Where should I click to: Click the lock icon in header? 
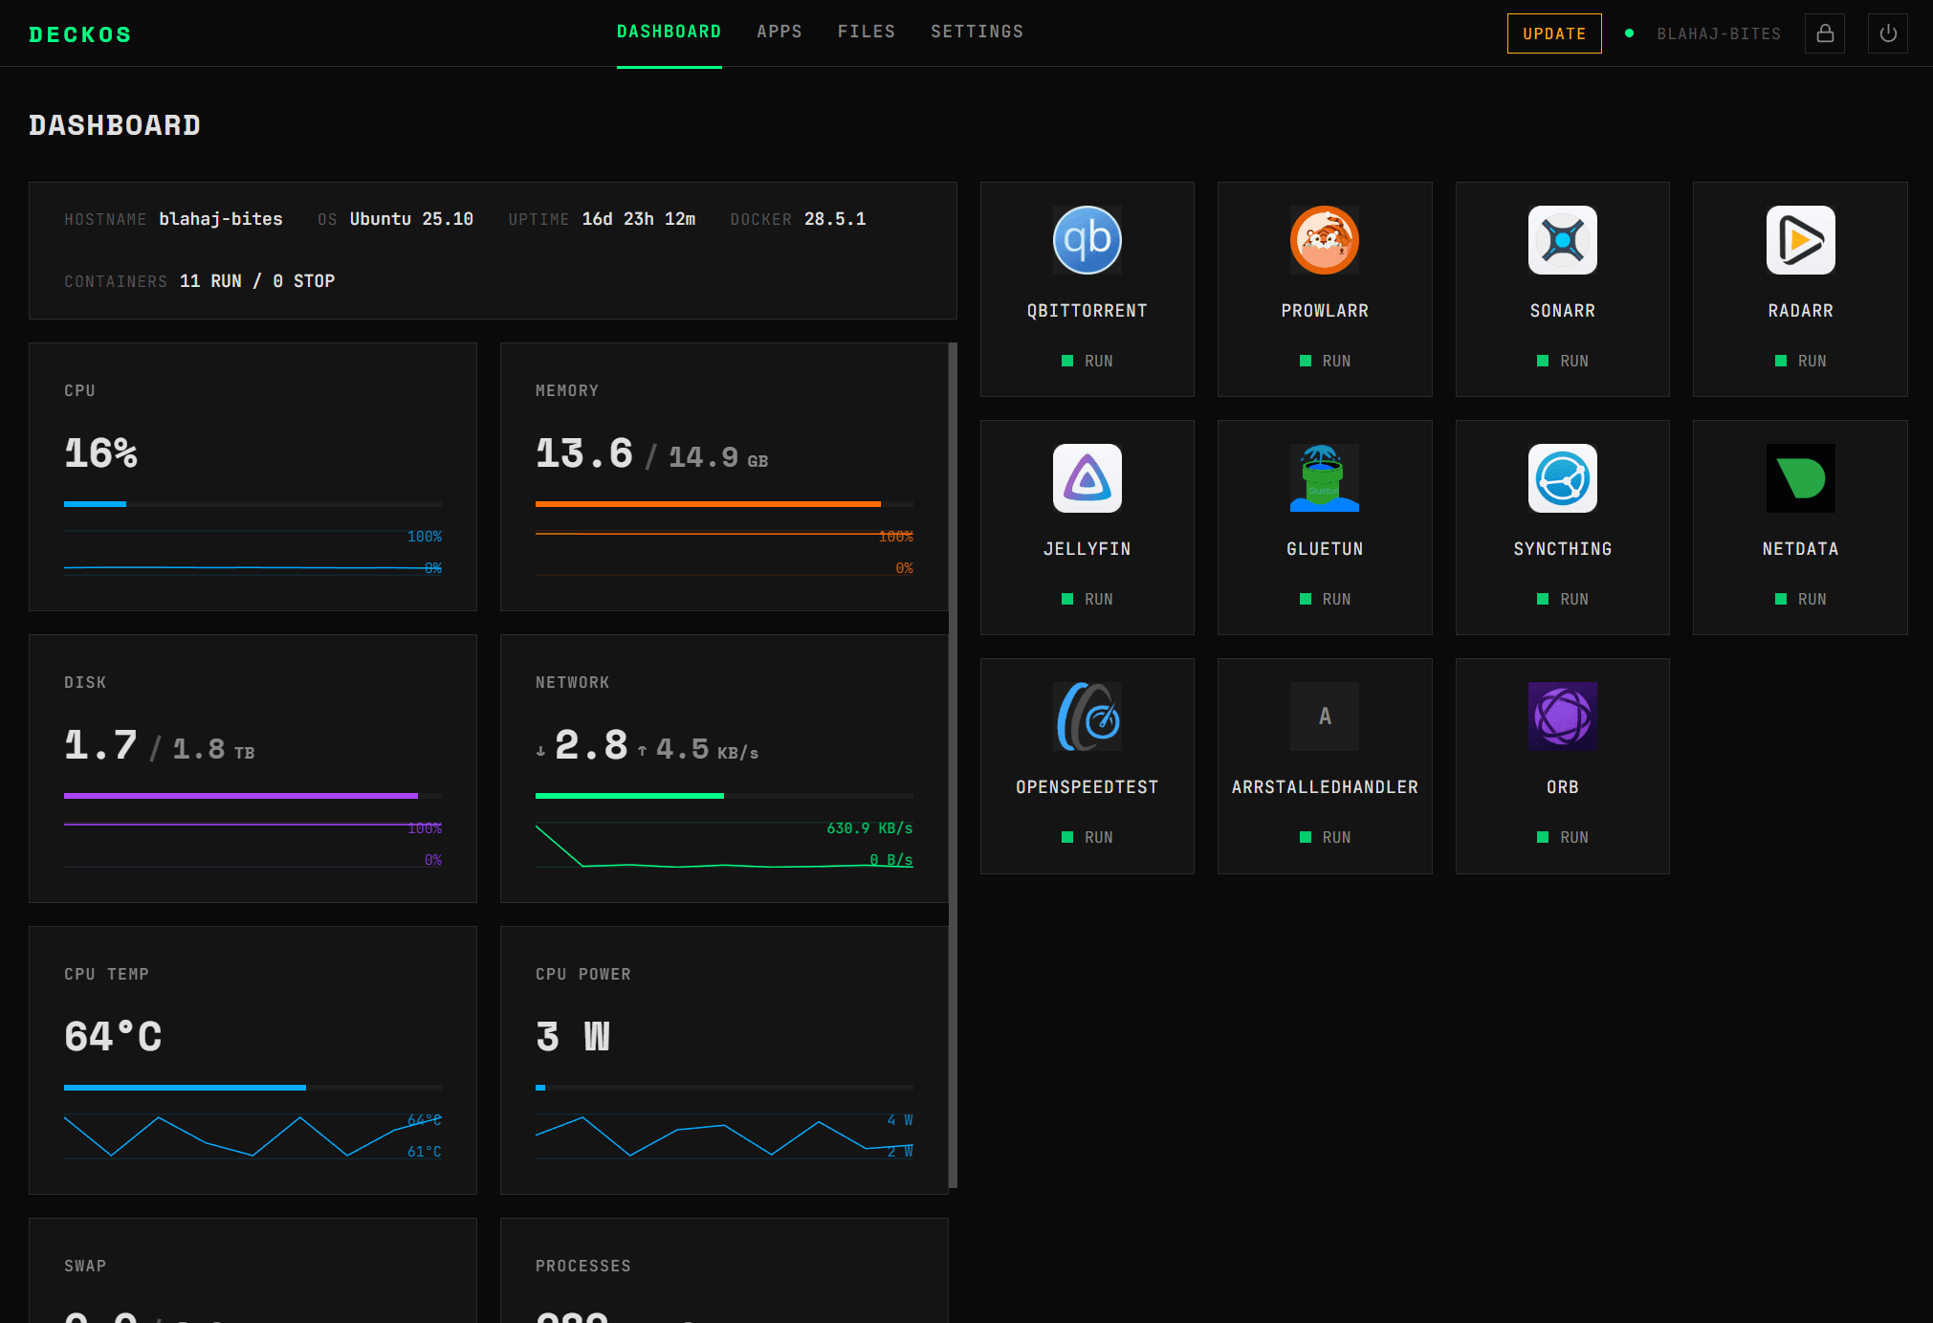[x=1825, y=33]
